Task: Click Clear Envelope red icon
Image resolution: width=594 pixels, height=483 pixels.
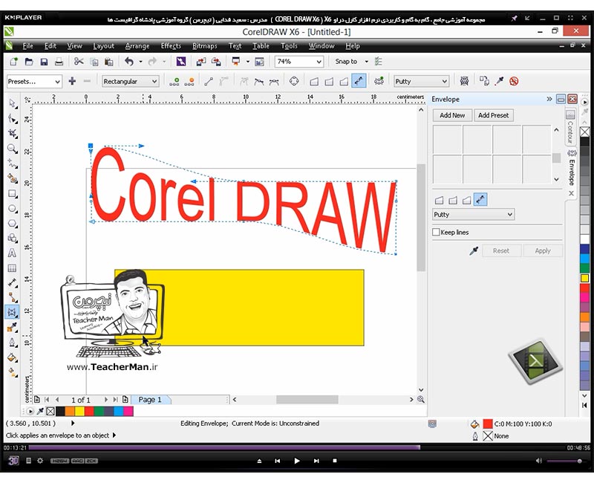Action: pyautogui.click(x=514, y=81)
